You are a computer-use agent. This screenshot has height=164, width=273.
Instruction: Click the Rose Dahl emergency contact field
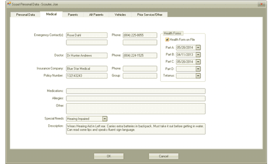click(87, 35)
